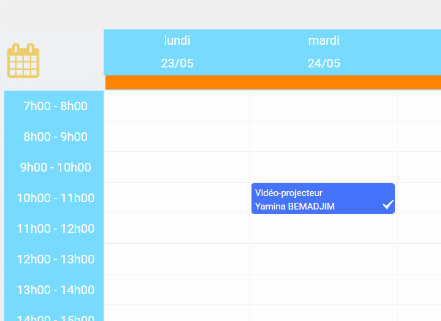Open the yellow calendar icon

point(23,61)
